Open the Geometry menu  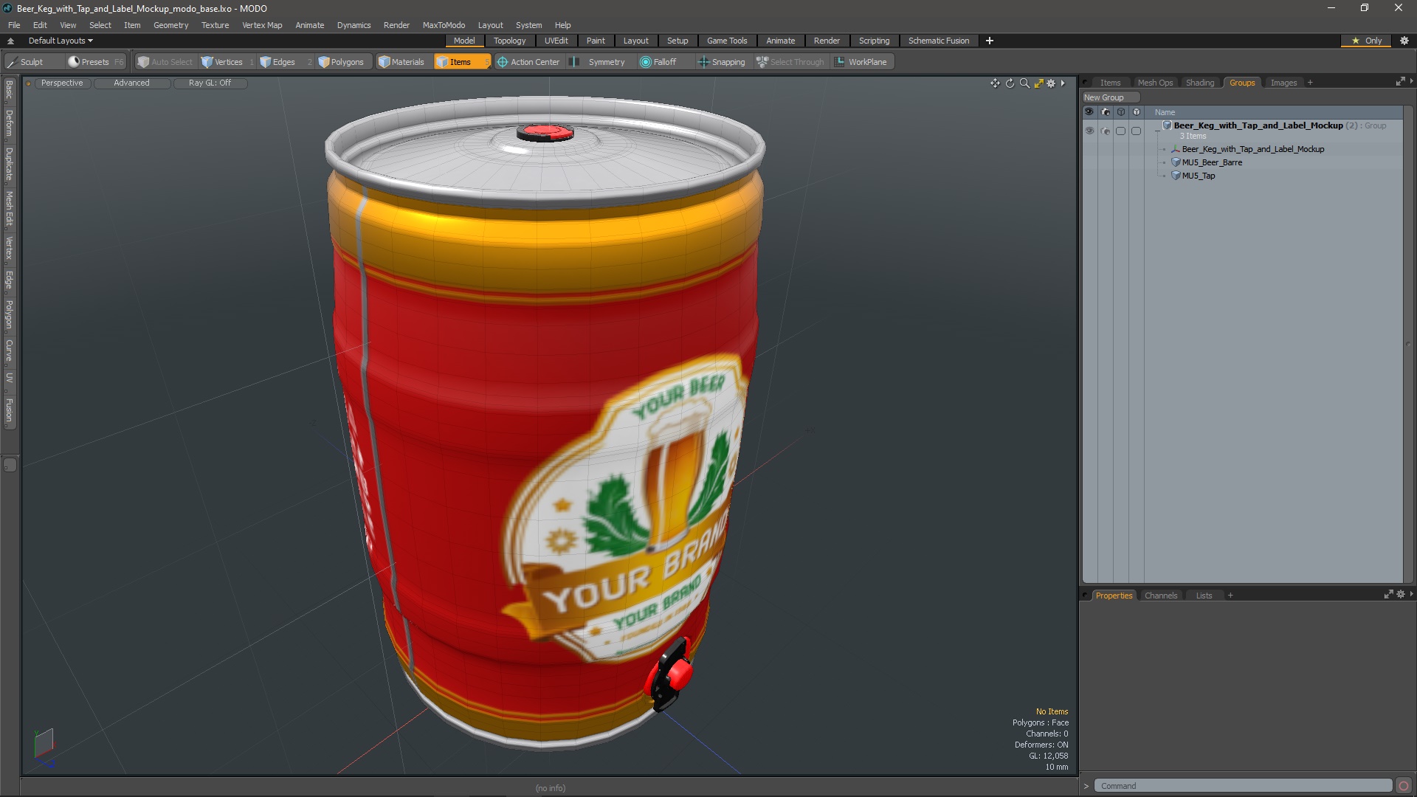pos(170,25)
